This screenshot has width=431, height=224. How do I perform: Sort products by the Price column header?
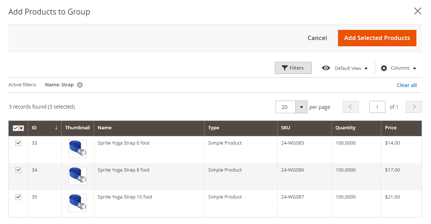pyautogui.click(x=391, y=127)
